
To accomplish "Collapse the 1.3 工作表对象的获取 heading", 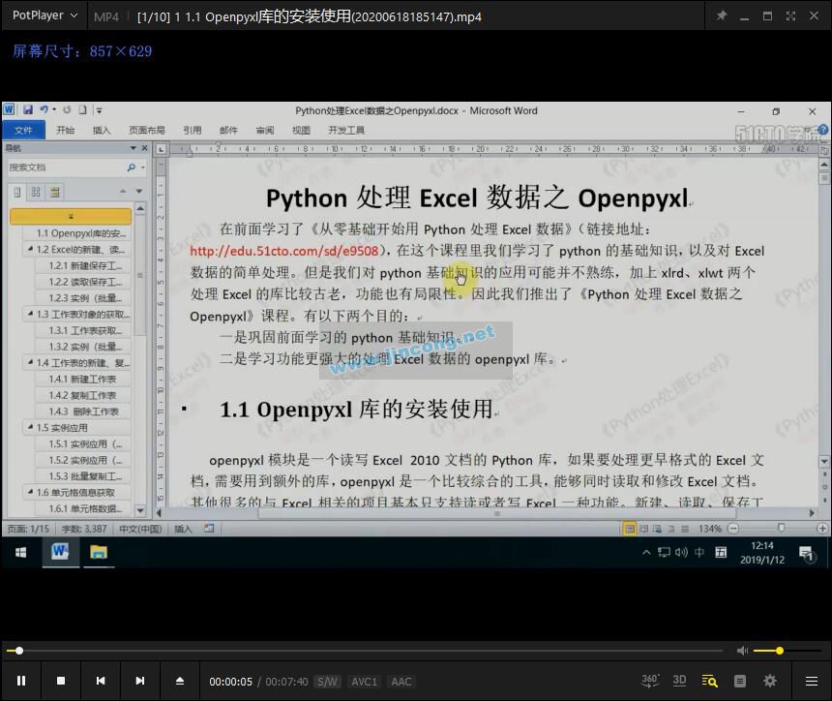I will tap(30, 314).
